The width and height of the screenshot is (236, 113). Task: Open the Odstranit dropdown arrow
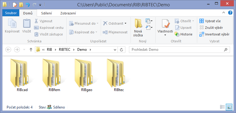126,23
